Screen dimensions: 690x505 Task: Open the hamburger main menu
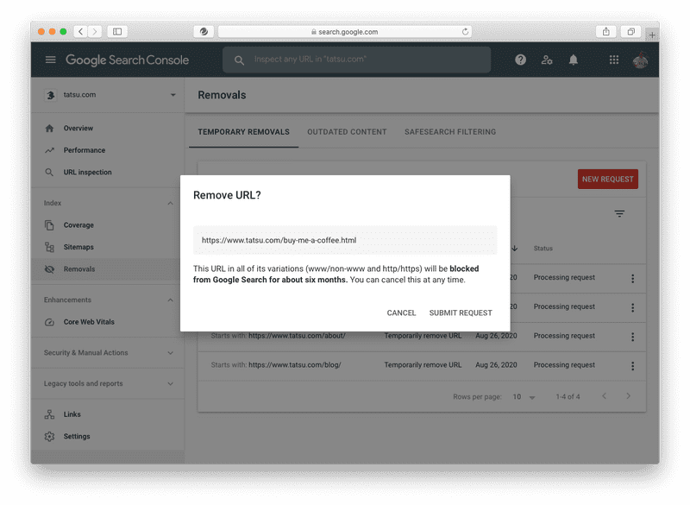click(50, 60)
